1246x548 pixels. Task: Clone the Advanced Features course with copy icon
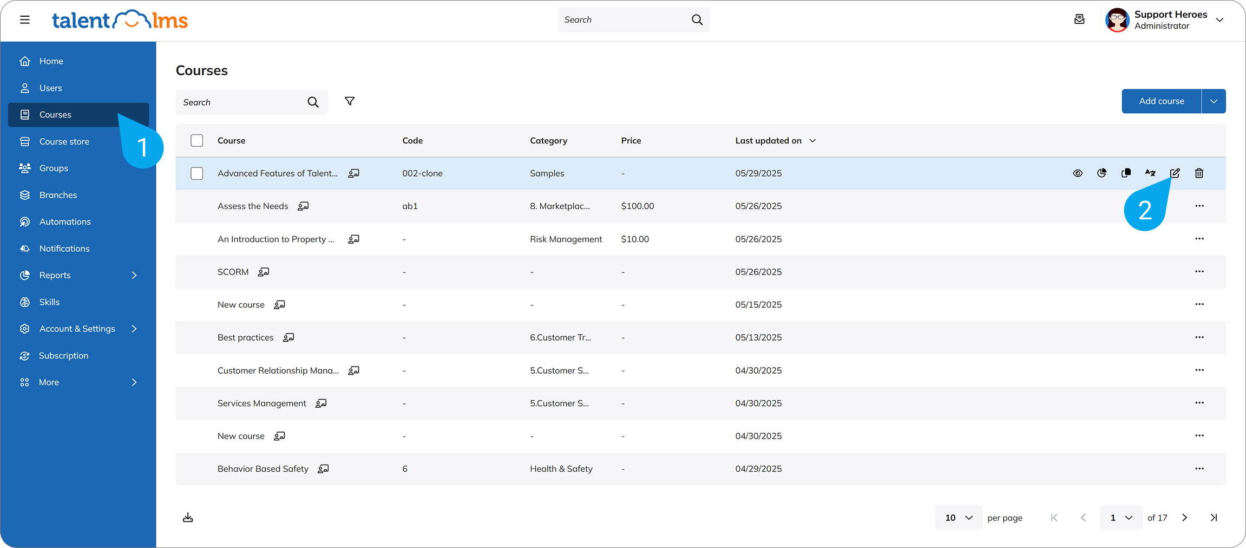coord(1126,173)
